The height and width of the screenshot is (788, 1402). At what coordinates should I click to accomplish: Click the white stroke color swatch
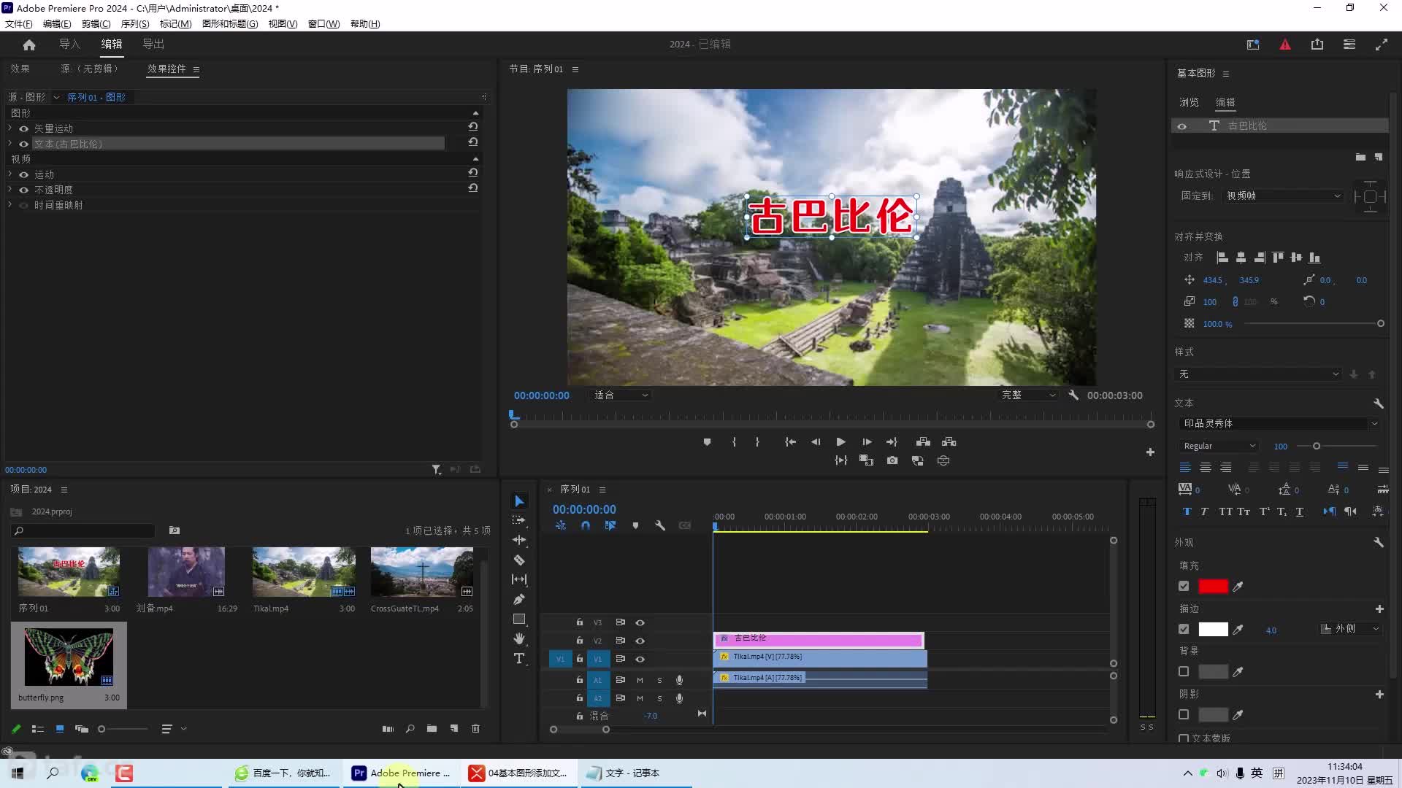[x=1213, y=629]
